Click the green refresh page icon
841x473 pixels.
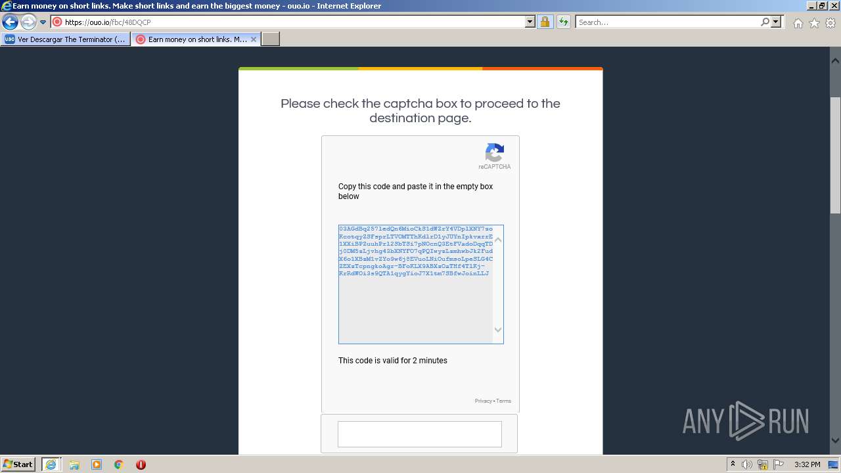(563, 22)
